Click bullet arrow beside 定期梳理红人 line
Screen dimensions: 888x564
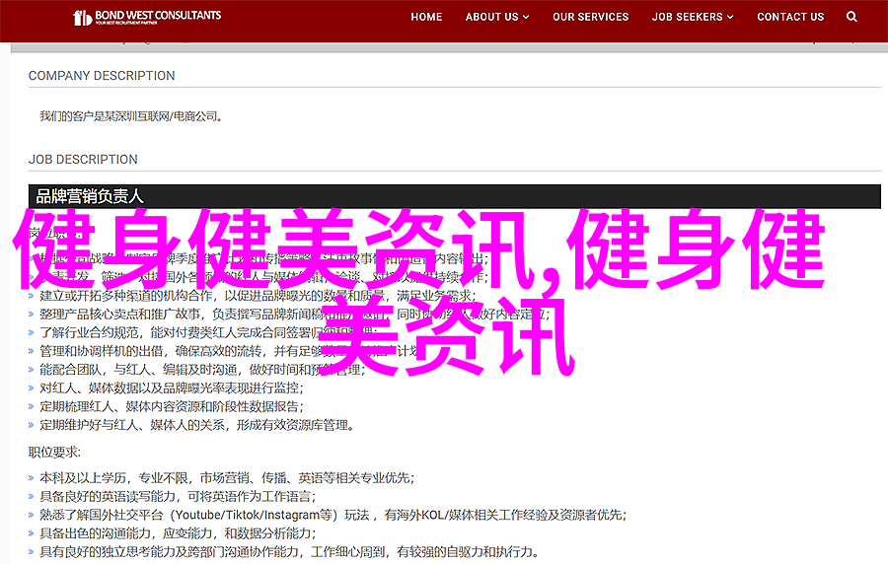pyautogui.click(x=33, y=406)
